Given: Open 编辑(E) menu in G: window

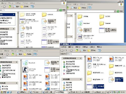Looking at the screenshot, I should click(x=71, y=47).
